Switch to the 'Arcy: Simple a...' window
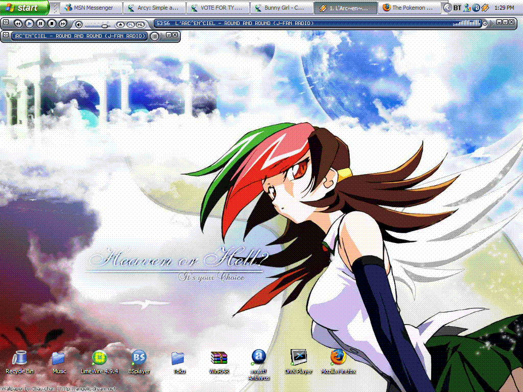523x392 pixels. pyautogui.click(x=154, y=8)
